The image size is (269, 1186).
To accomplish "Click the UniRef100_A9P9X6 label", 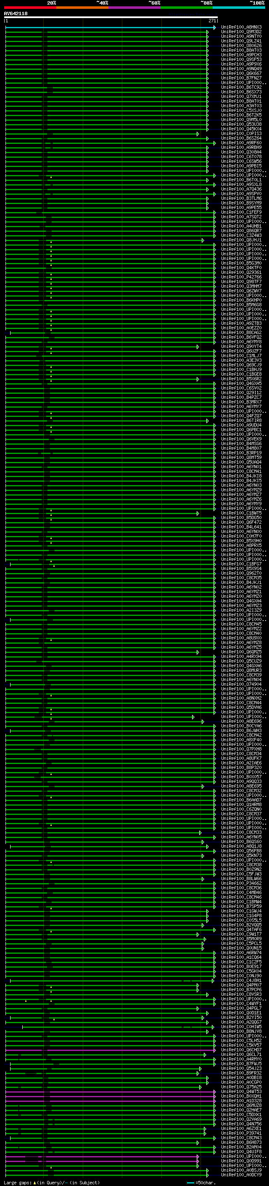I will click(x=241, y=64).
